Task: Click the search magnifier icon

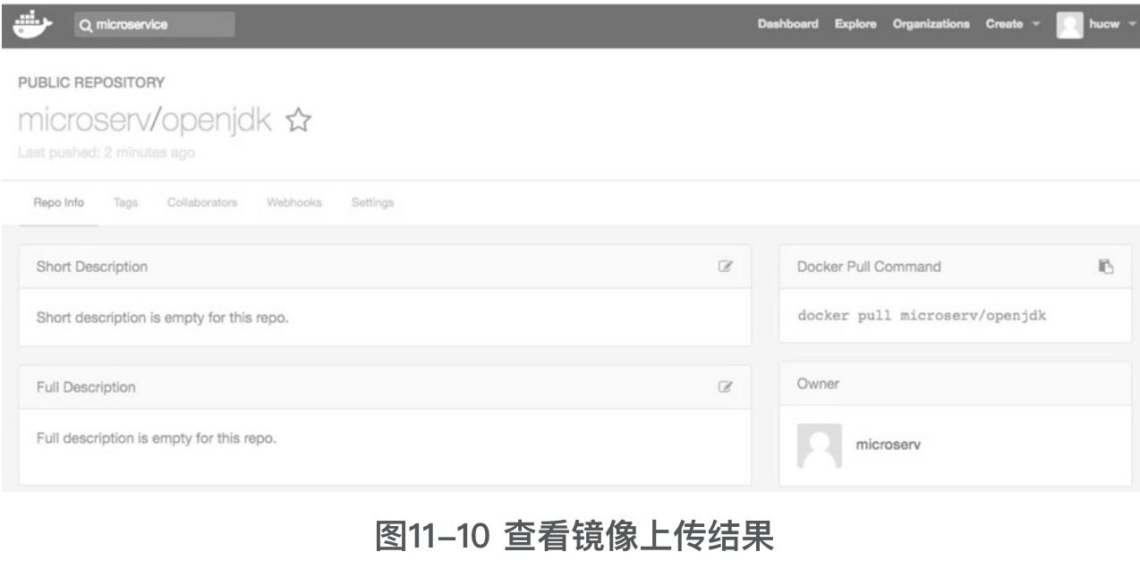Action: tap(86, 24)
